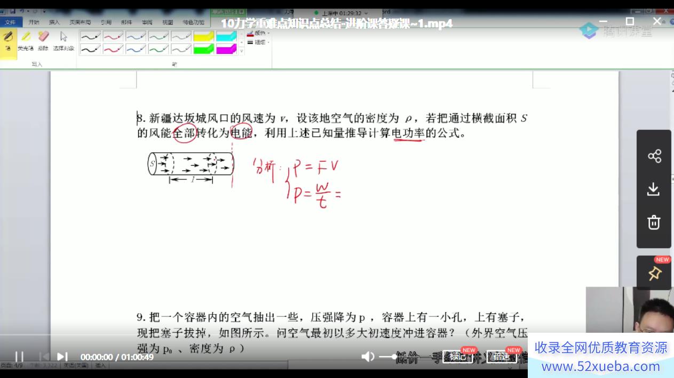The height and width of the screenshot is (378, 674).
Task: Expand the pen styles gallery
Action: pyautogui.click(x=242, y=51)
